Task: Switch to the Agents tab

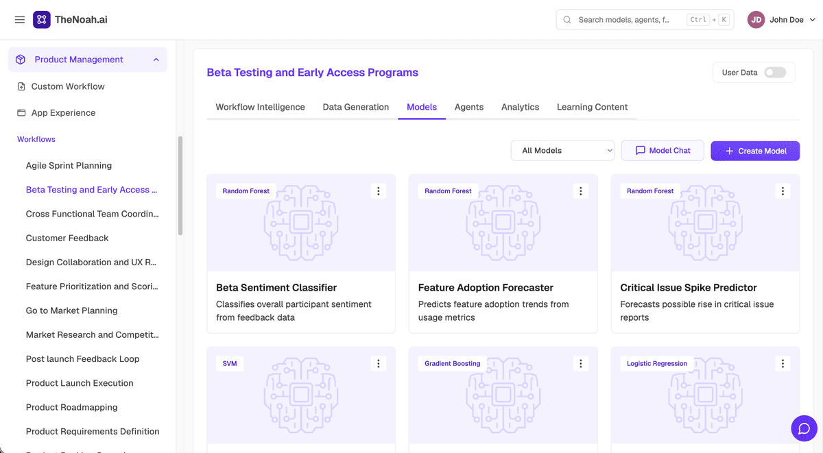Action: point(469,107)
